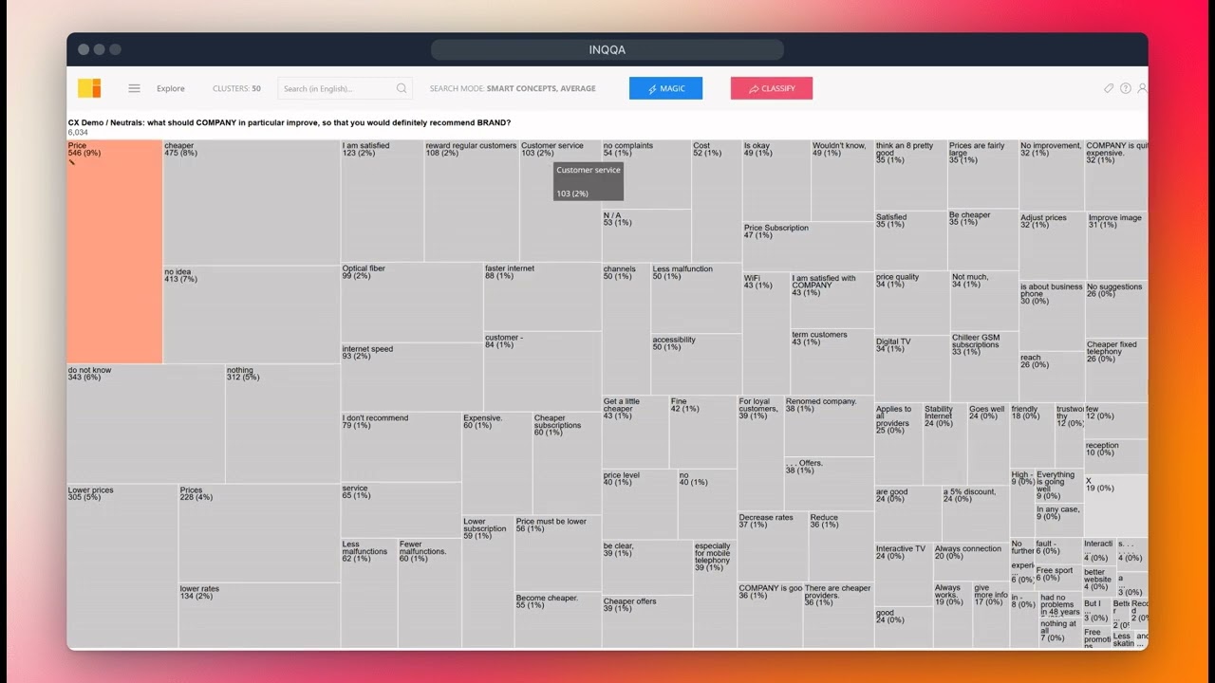Image resolution: width=1215 pixels, height=683 pixels.
Task: Select the Cheaper subscriptions cluster
Action: 567,463
